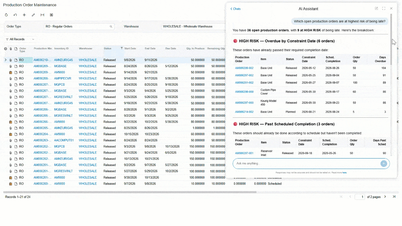This screenshot has height=226, width=402.
Task: Click the '10/13/2026' due date cell
Action: coord(172,147)
